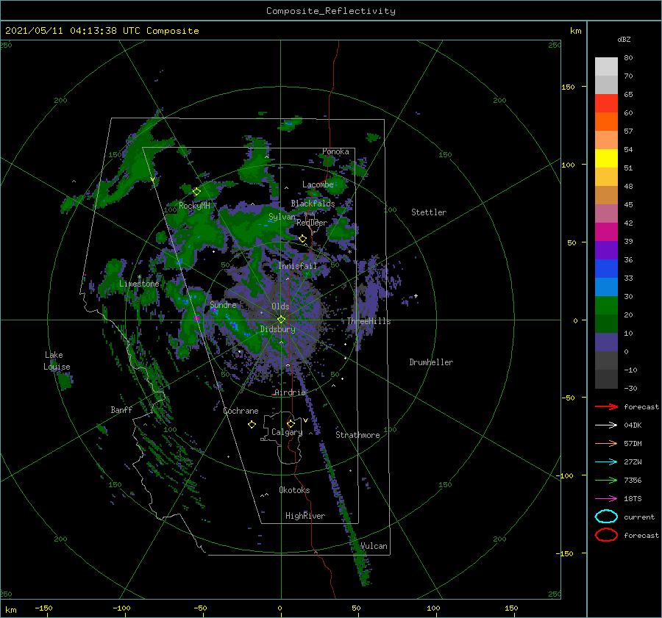Select the orange 57DM arrow icon
This screenshot has height=618, width=662.
point(606,443)
